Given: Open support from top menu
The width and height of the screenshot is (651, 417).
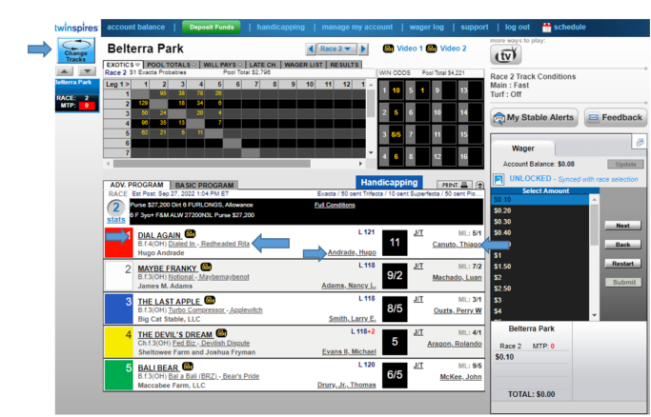Looking at the screenshot, I should click(x=475, y=27).
